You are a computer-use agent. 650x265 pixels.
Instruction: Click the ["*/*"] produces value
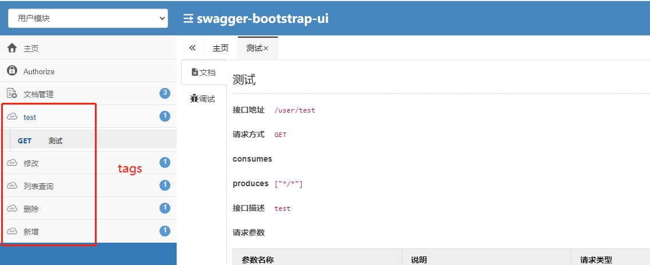click(x=289, y=184)
